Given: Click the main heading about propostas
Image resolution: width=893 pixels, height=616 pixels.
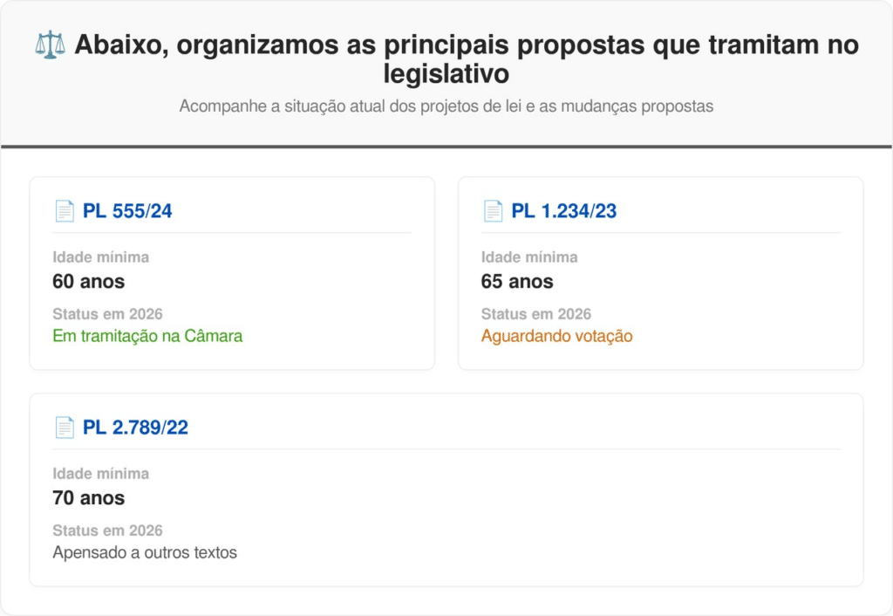Looking at the screenshot, I should [466, 58].
